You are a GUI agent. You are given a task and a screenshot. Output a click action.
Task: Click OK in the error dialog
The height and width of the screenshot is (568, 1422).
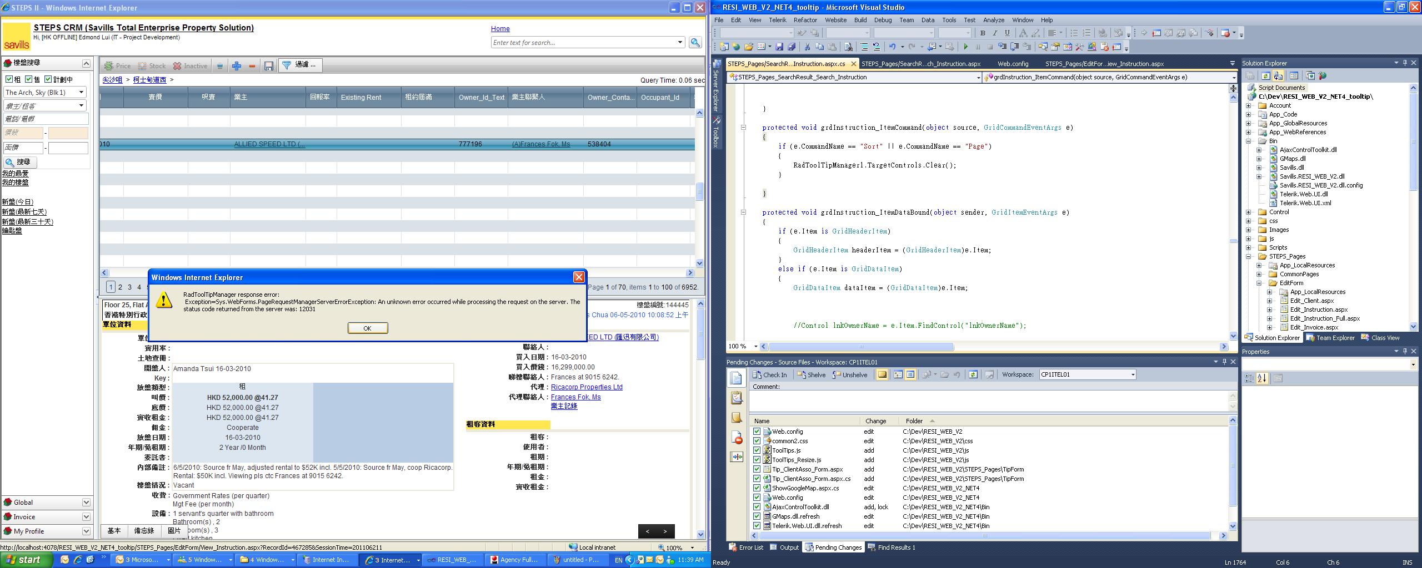point(368,328)
